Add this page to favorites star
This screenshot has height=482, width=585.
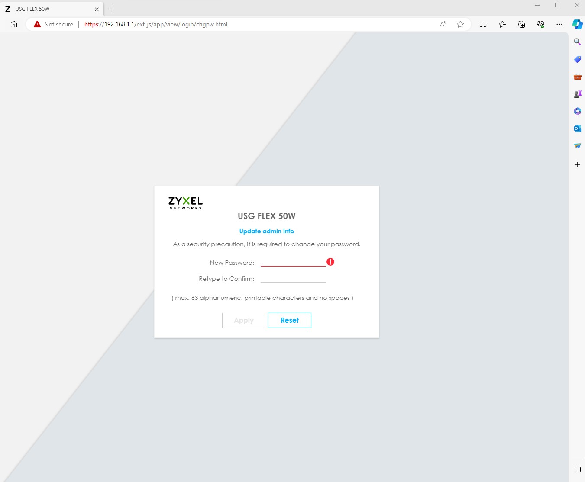point(460,24)
